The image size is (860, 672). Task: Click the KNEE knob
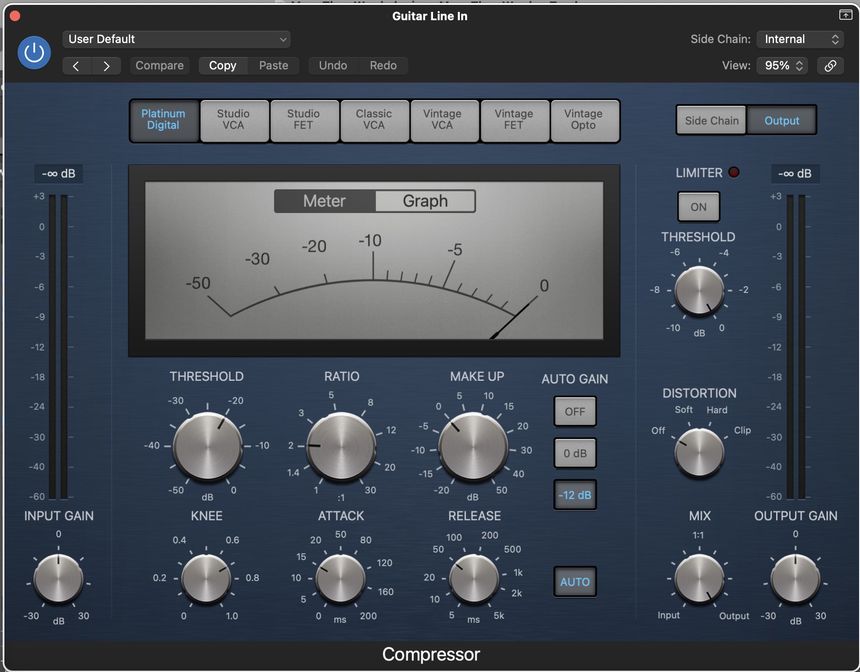(206, 578)
